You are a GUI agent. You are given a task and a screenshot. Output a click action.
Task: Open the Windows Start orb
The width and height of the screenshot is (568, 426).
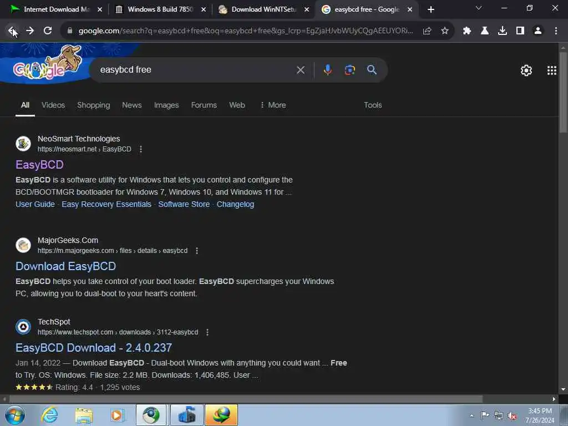(x=15, y=415)
